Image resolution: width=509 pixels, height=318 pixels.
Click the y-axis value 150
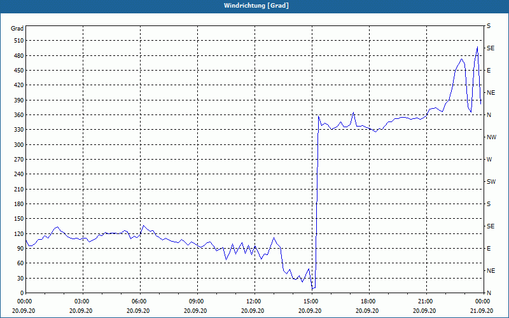[19, 219]
